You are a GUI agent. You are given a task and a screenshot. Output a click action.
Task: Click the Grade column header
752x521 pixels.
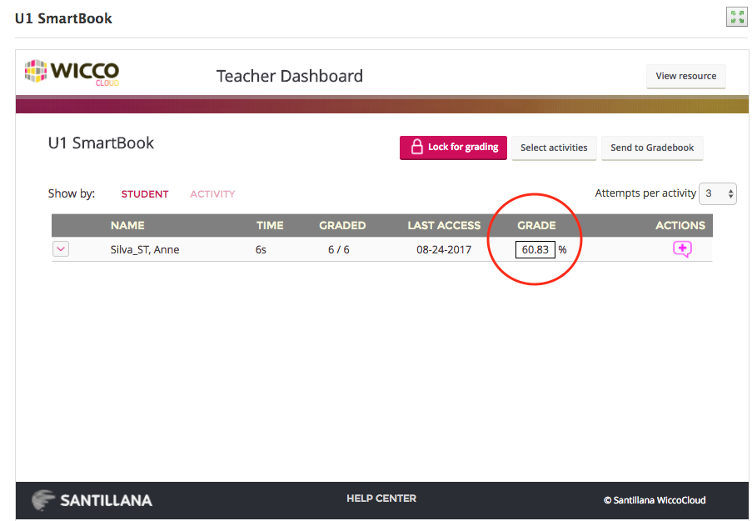(x=536, y=225)
